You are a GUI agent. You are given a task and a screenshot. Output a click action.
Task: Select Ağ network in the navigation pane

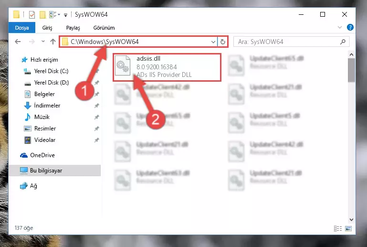coord(29,186)
